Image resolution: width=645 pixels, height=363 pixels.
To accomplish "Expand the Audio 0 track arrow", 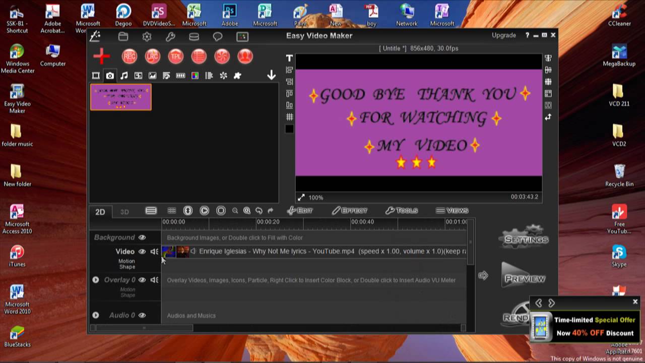I will click(96, 315).
